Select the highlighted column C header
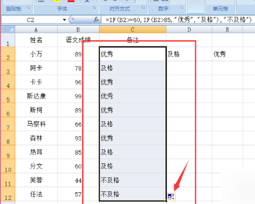Viewport: 255px width, 204px height. (133, 30)
